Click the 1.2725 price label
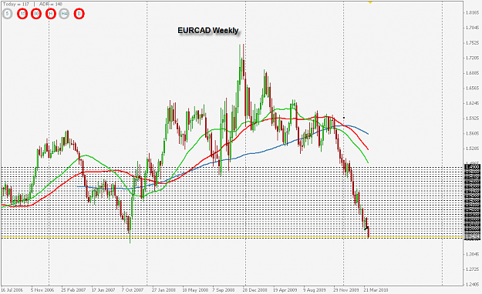 click(x=473, y=269)
